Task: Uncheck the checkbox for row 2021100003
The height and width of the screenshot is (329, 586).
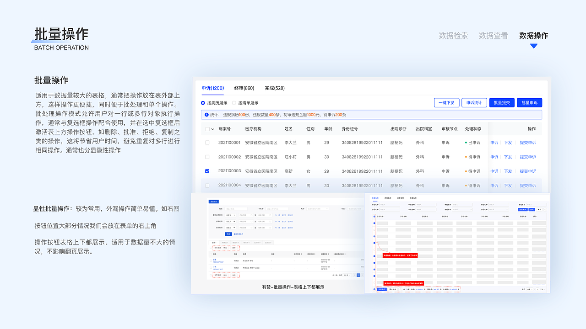Action: (207, 171)
